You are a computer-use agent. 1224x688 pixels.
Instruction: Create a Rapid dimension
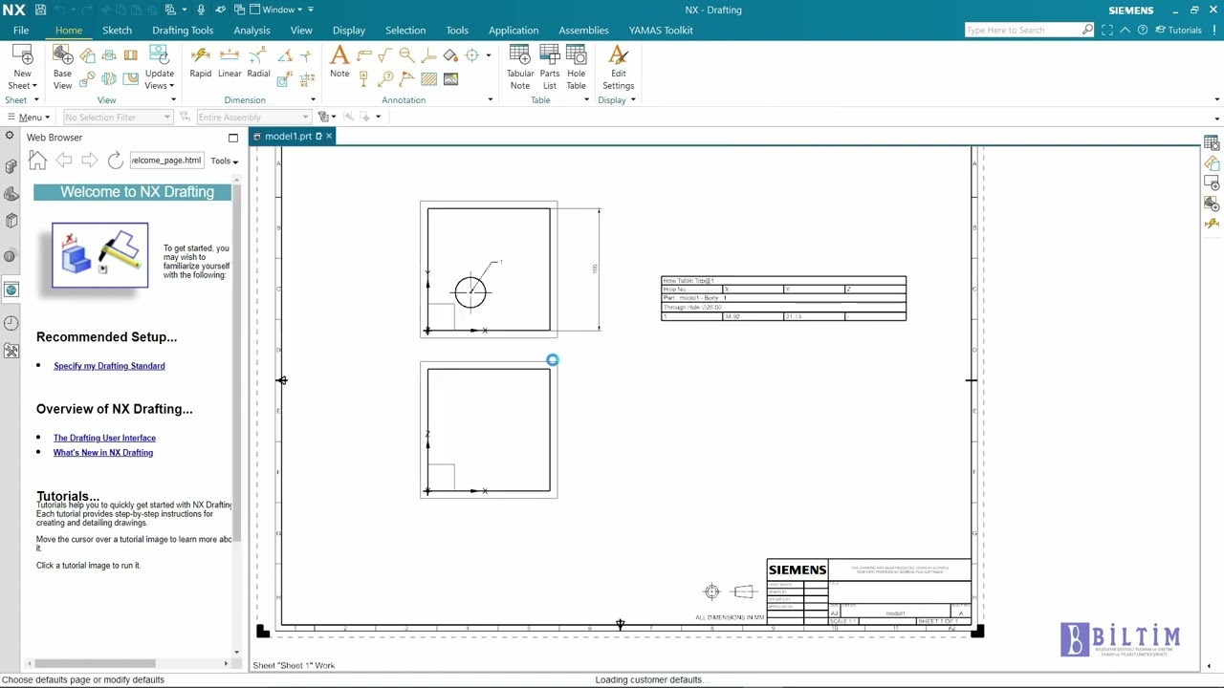pyautogui.click(x=201, y=61)
